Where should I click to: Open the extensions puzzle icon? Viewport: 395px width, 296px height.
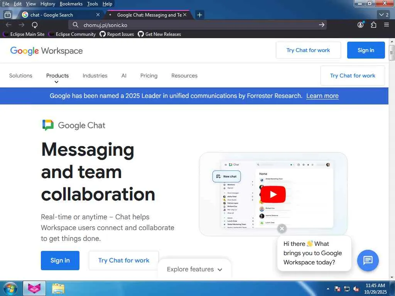click(373, 25)
